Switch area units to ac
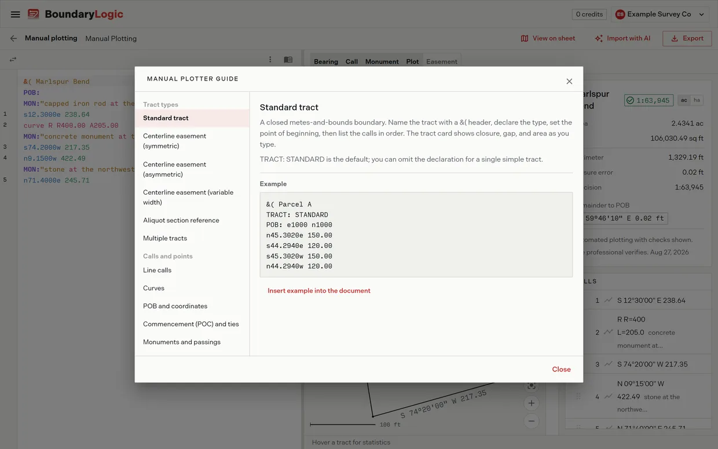Image resolution: width=718 pixels, height=449 pixels. 684,100
